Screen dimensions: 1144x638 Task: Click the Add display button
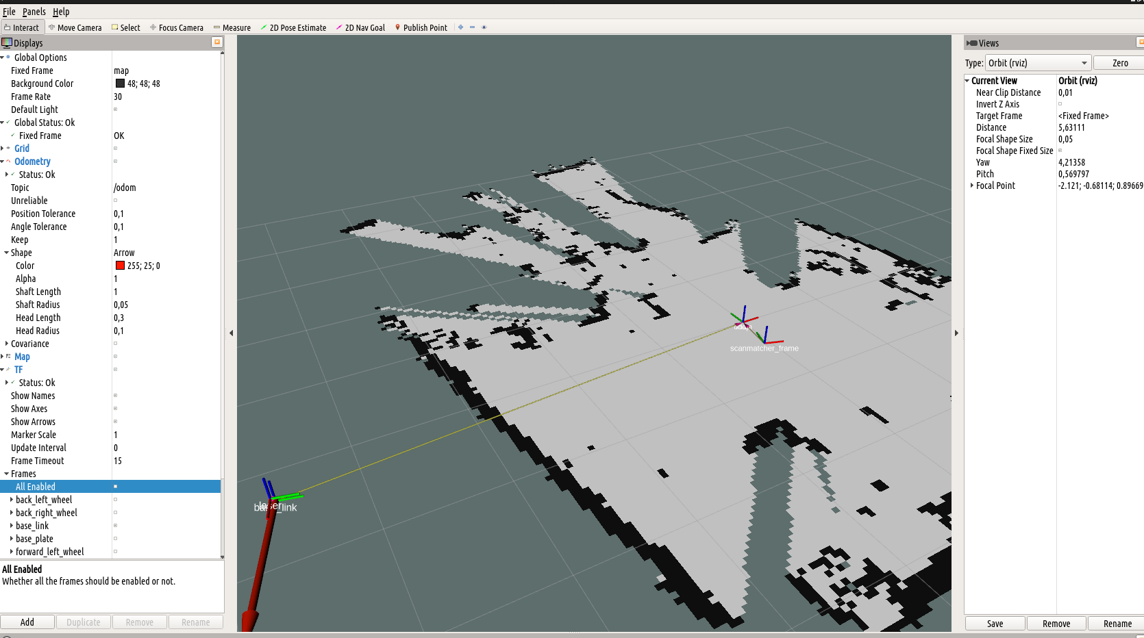pos(27,622)
